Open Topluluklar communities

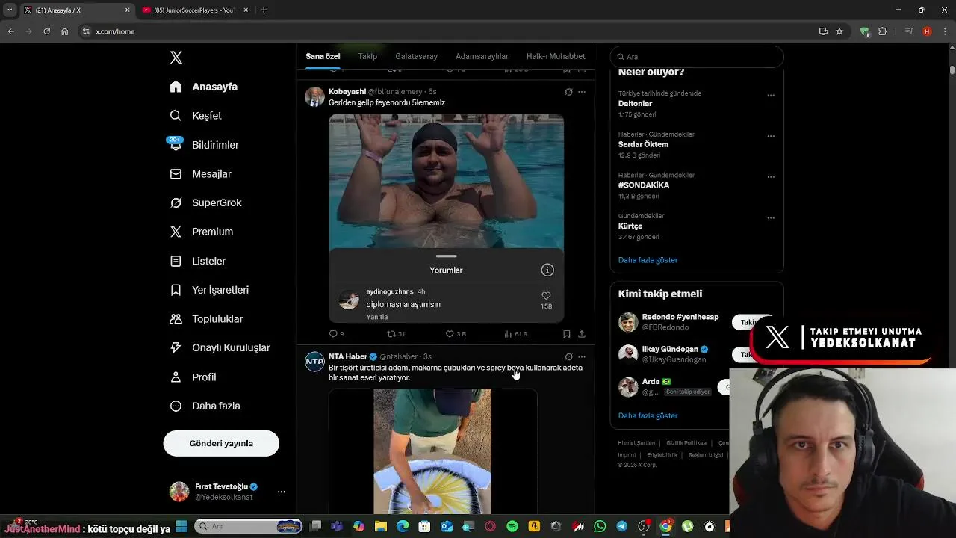coord(206,319)
